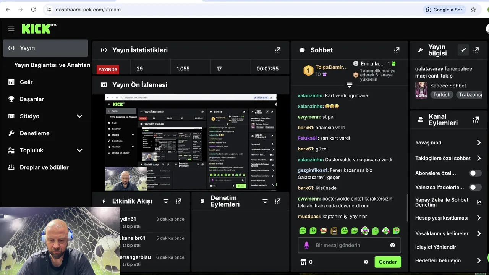
Task: Insert the first smiling green emote
Action: [303, 231]
